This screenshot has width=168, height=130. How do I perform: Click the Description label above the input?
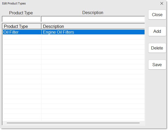93,13
